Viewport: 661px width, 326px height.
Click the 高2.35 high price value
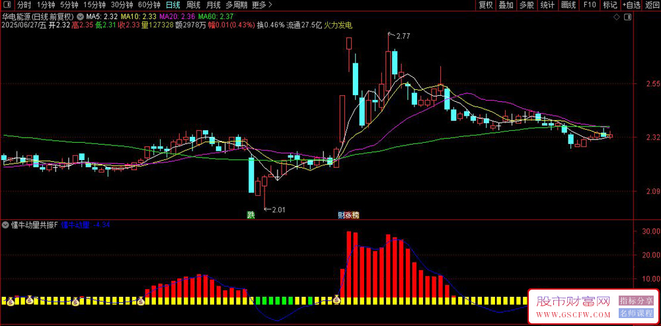(82, 25)
